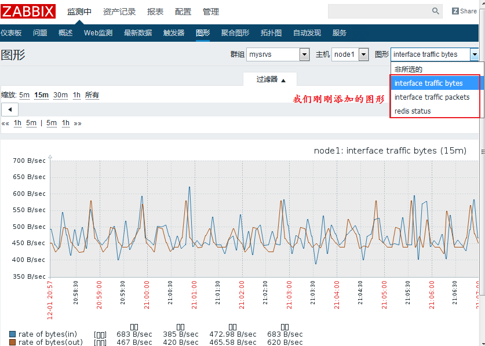
Task: Click the blue rate of bytes(in) legend swatch
Action: click(x=13, y=334)
